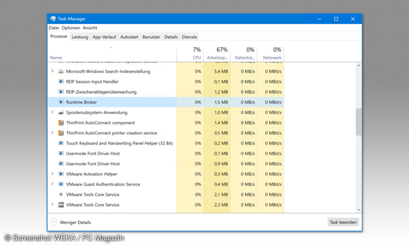Expand the ThinPrint AutoConnect printer creation service
Image resolution: width=409 pixels, height=245 pixels.
[52, 133]
